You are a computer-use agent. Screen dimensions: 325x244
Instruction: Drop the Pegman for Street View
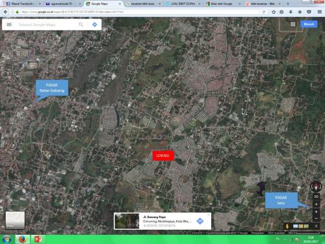pyautogui.click(x=287, y=226)
